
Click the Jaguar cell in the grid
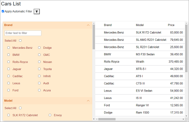(108, 69)
